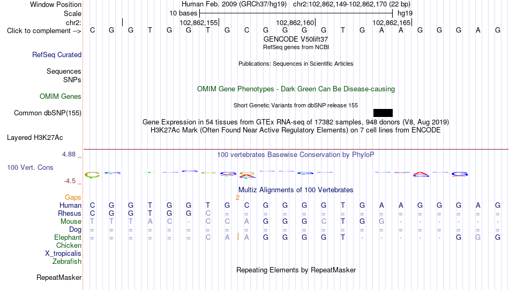Open the 100 Vert. Cons track label

(30, 167)
